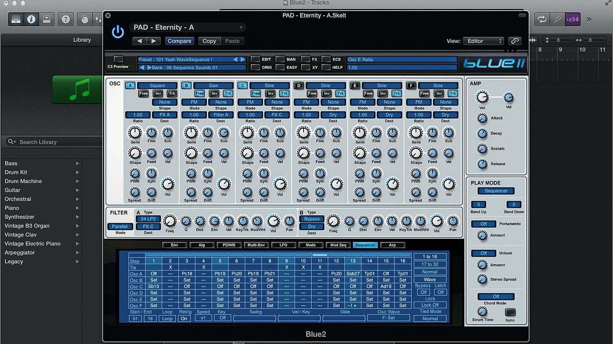Click the Portamento Amount knob
Screen dimensions: 613x344
pyautogui.click(x=482, y=236)
